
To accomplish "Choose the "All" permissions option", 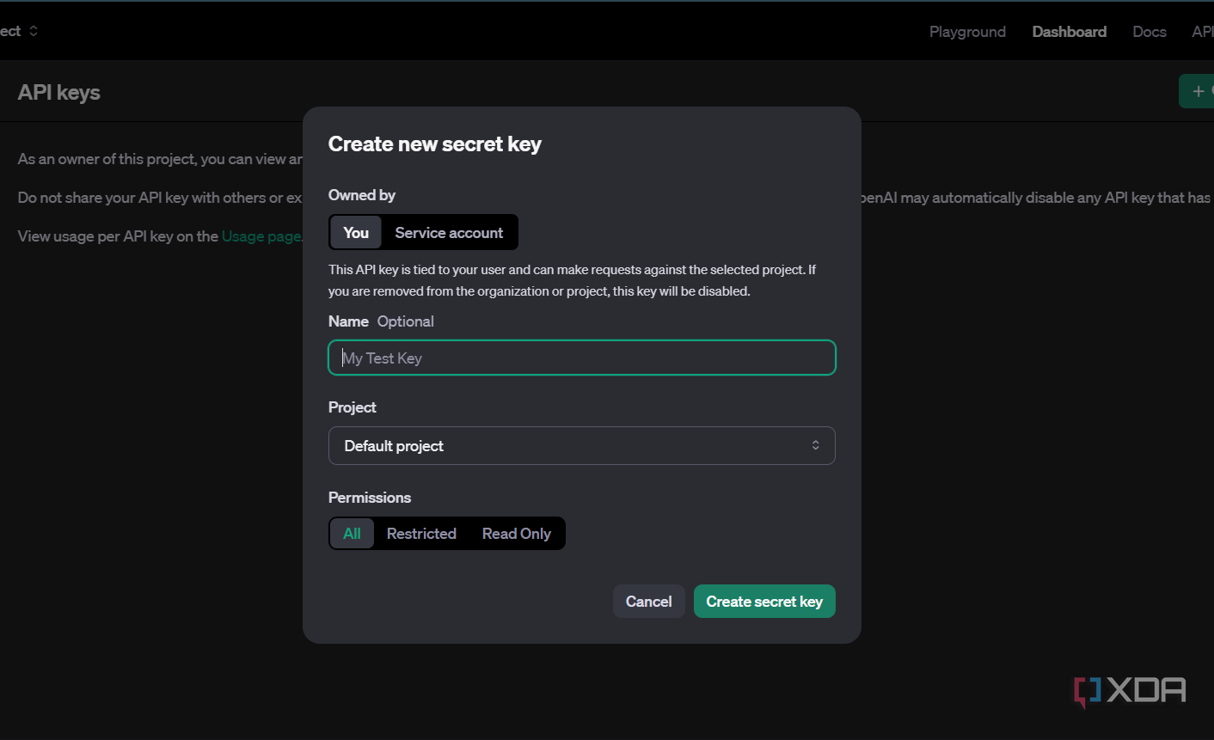I will [x=353, y=534].
